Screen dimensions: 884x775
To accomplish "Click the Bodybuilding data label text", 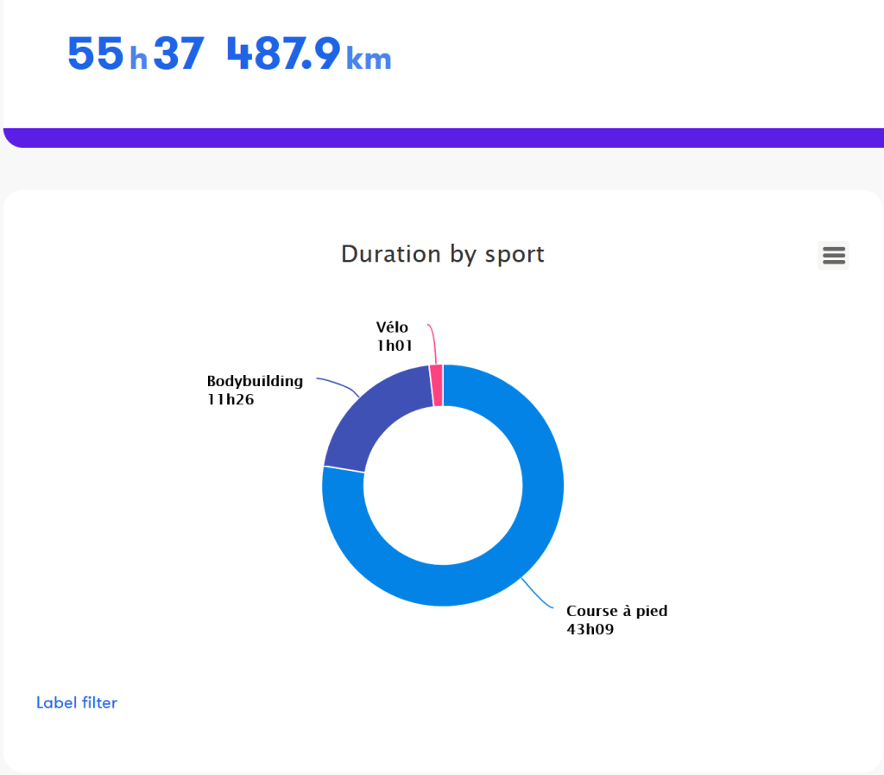I will pyautogui.click(x=255, y=381).
